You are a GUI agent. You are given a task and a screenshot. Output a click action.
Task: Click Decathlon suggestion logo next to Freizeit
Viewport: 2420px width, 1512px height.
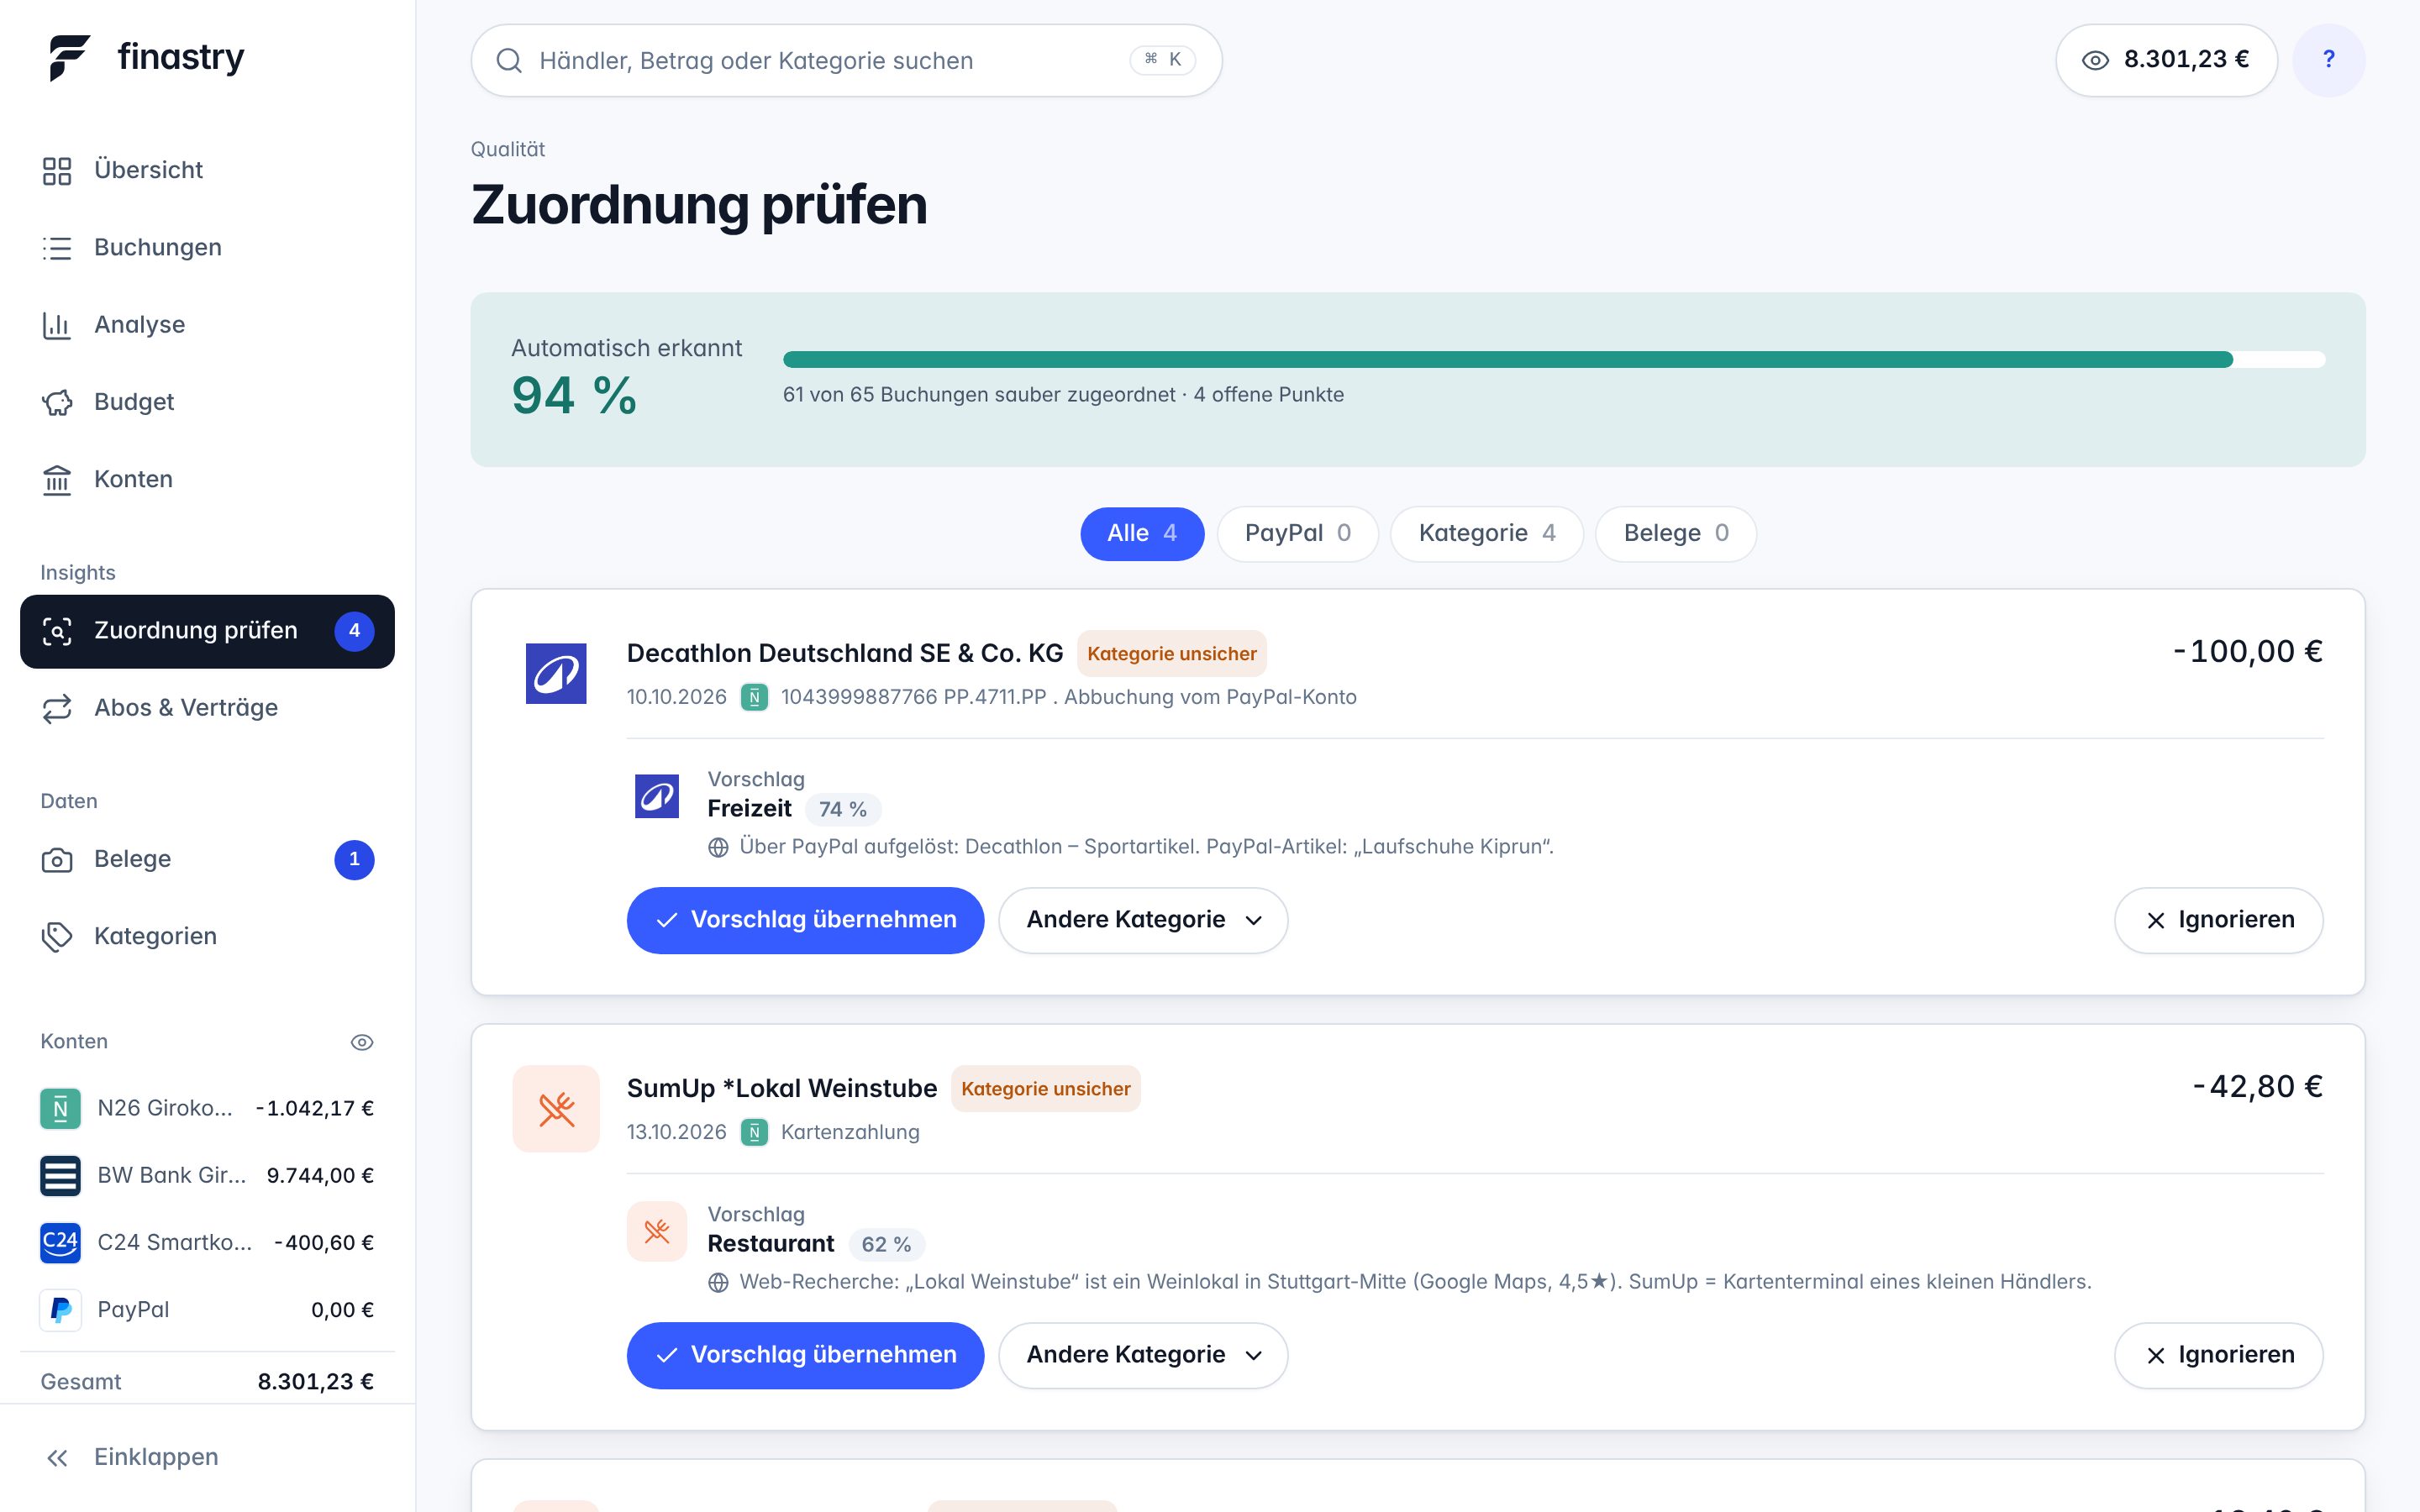pyautogui.click(x=657, y=796)
